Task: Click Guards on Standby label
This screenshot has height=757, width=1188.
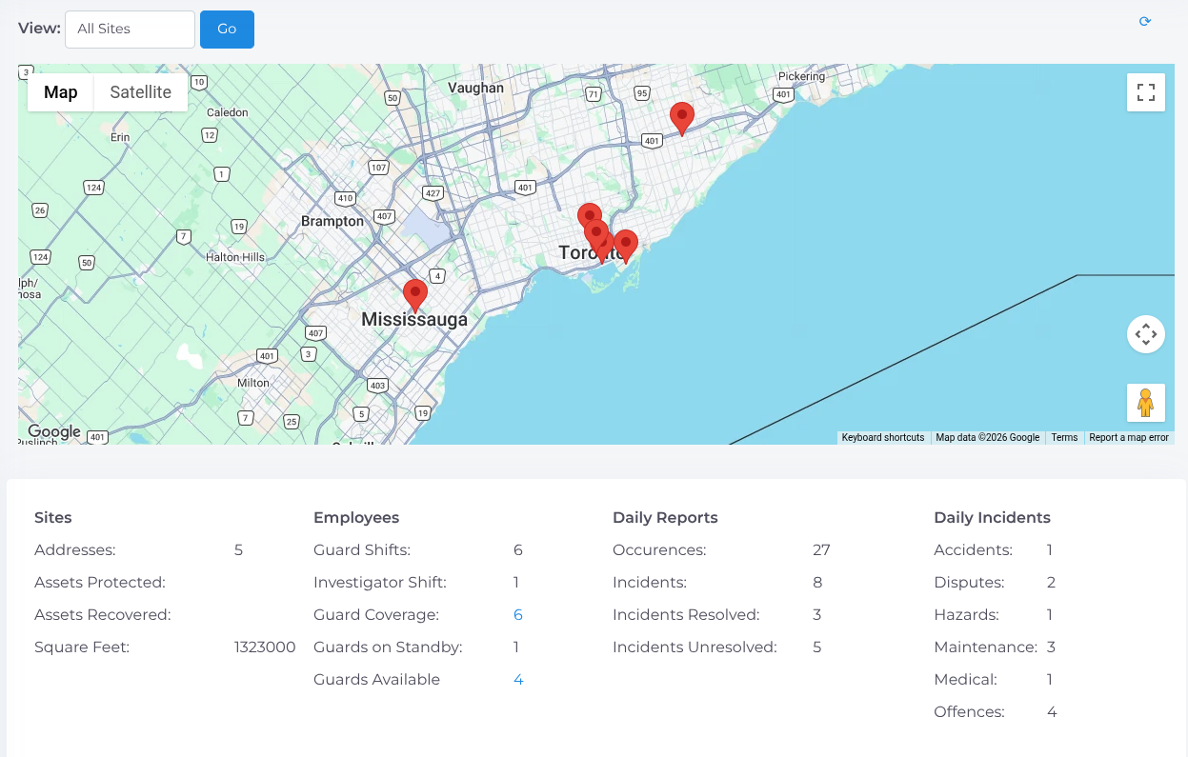Action: tap(388, 647)
